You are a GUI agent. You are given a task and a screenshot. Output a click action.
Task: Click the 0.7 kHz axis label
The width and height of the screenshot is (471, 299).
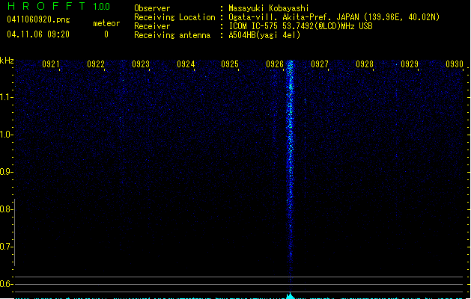click(6, 247)
